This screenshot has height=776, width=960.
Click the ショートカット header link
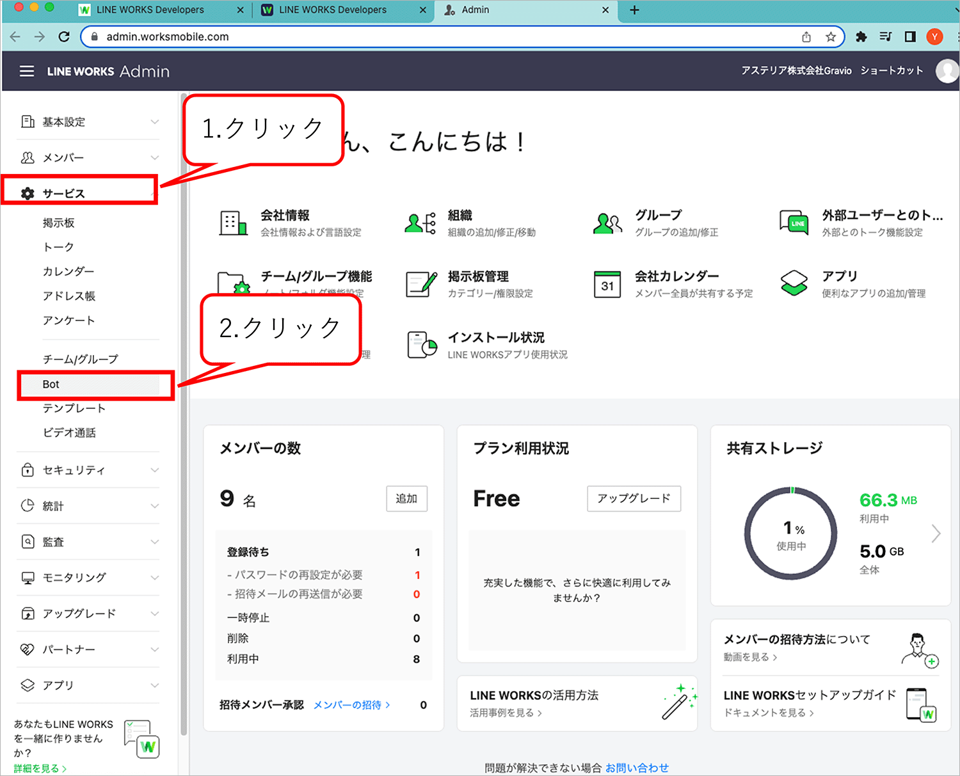pyautogui.click(x=892, y=70)
